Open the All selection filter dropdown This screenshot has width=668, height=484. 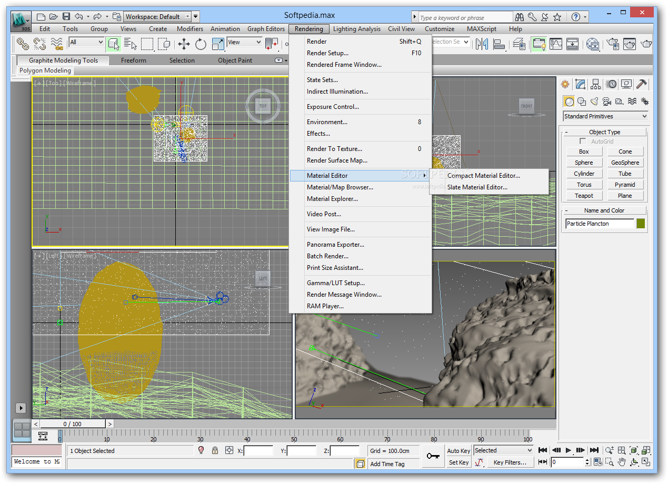(86, 42)
